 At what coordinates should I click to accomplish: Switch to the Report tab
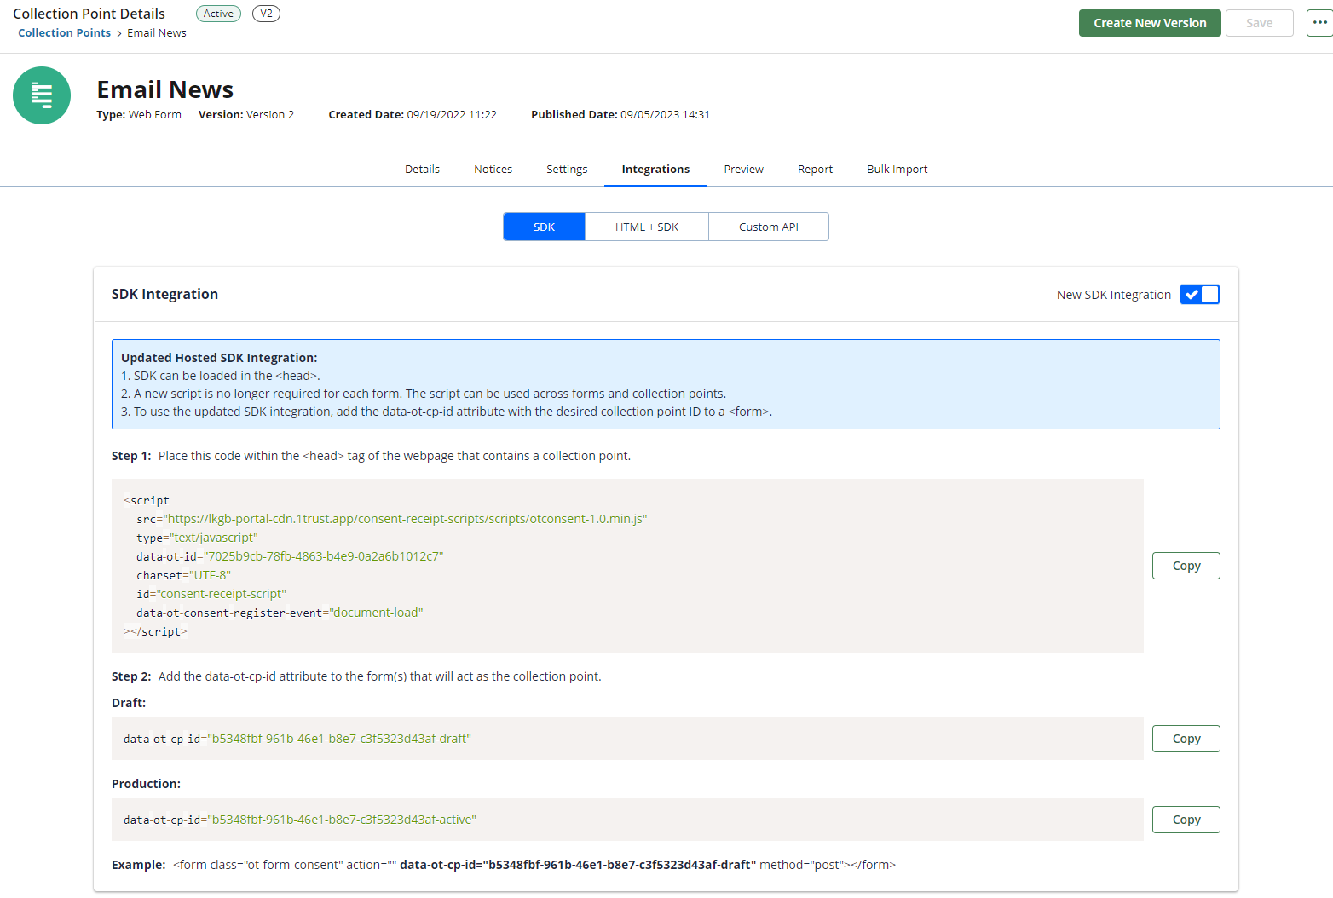815,169
